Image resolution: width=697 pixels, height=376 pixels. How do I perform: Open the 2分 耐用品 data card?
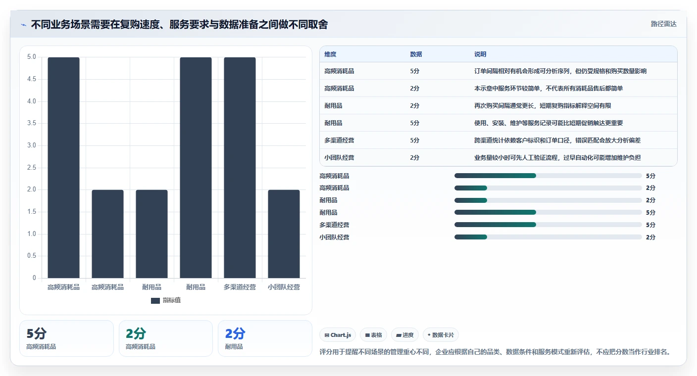click(x=265, y=338)
